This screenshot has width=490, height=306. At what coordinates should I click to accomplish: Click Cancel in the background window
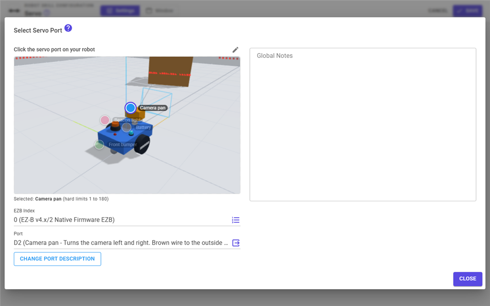(437, 11)
